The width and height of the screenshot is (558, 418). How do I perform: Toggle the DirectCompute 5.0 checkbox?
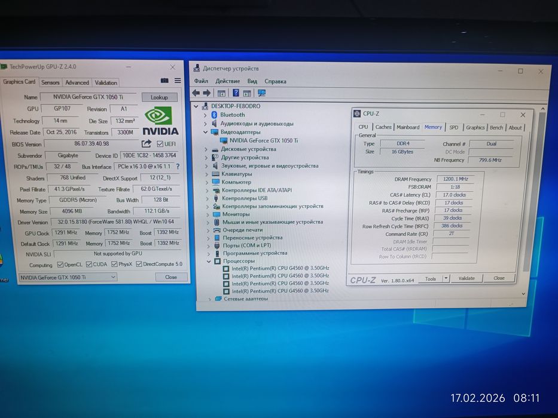139,264
